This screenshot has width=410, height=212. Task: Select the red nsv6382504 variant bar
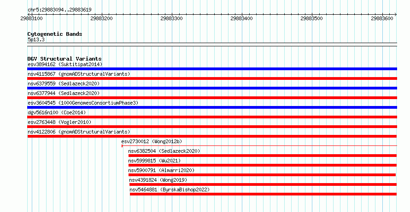tap(262, 156)
